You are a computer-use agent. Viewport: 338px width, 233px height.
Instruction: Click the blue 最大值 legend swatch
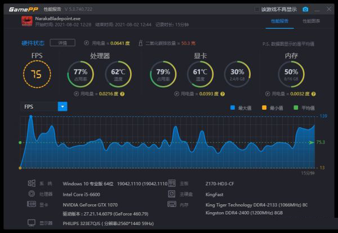[x=232, y=107]
